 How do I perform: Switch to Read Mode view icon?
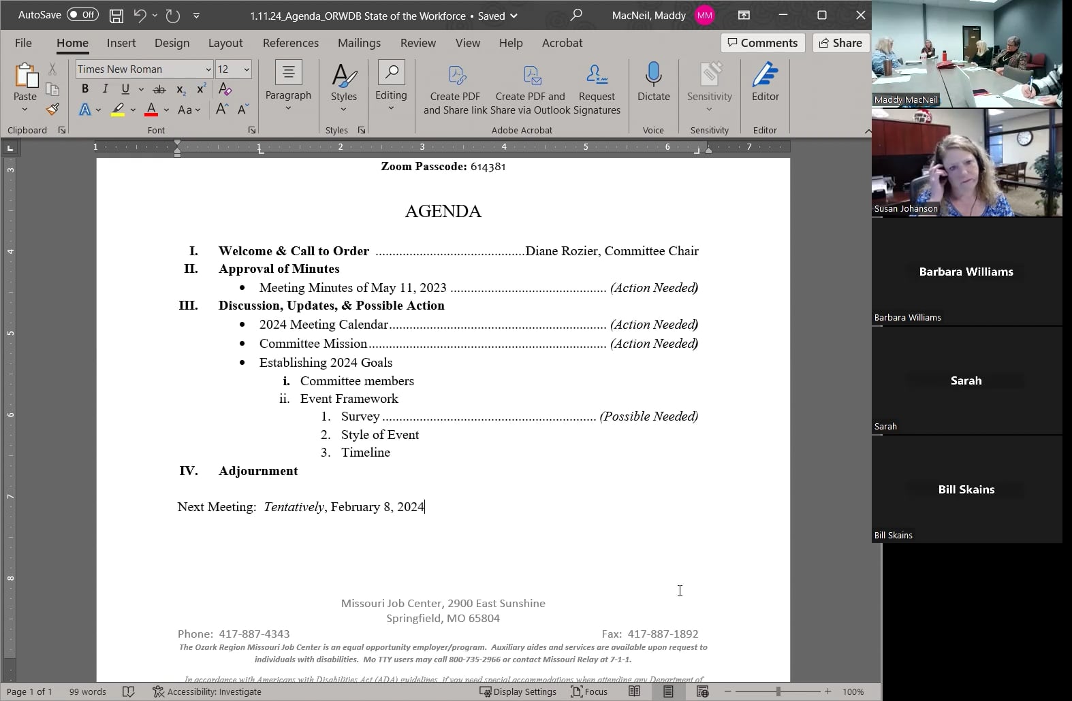pos(634,691)
